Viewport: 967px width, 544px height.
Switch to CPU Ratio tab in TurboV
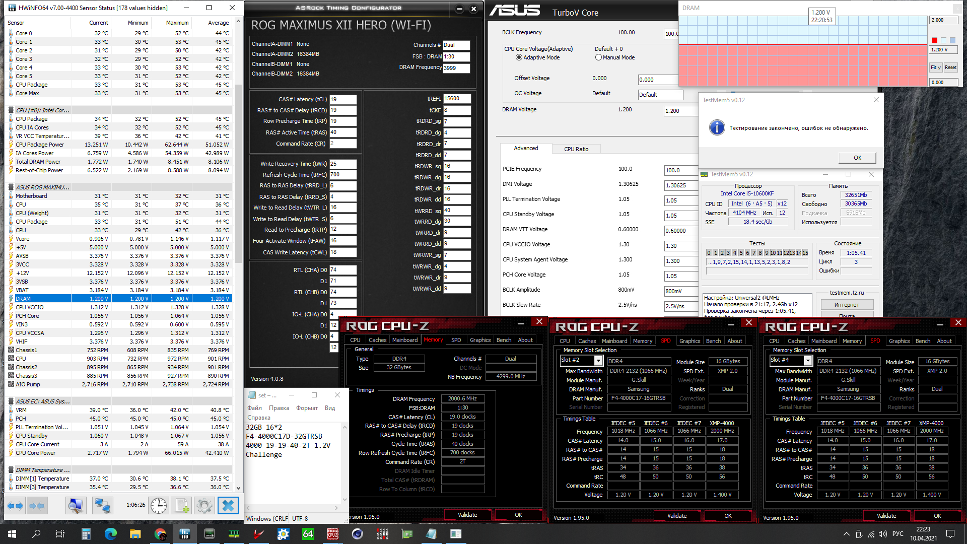tap(576, 149)
